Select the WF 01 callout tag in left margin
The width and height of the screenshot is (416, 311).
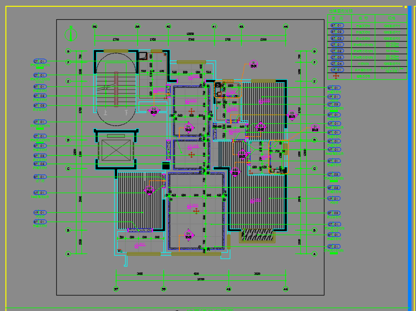point(40,212)
